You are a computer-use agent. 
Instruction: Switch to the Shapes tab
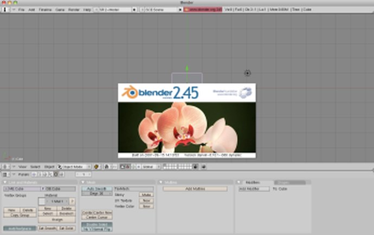tap(290, 182)
